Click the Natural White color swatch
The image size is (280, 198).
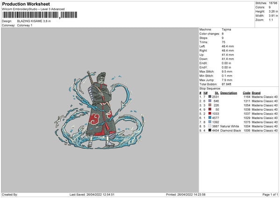(x=210, y=126)
